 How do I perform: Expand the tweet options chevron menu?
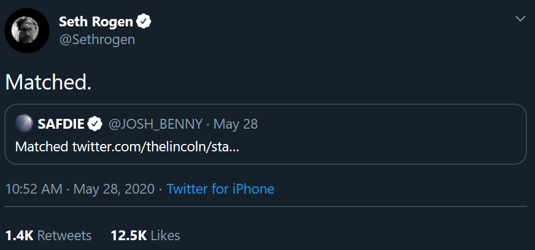tap(520, 19)
